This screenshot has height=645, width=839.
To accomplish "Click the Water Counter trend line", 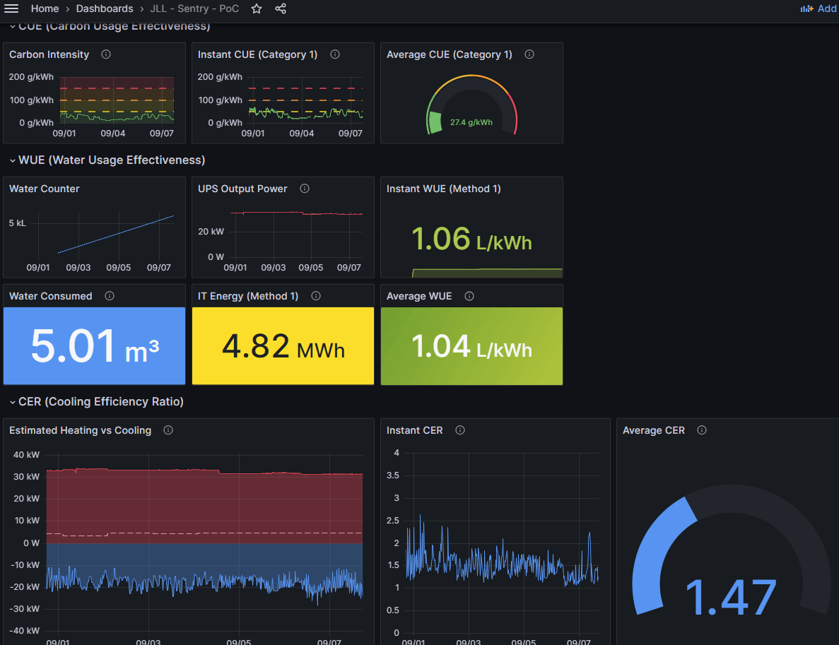I will coord(116,235).
